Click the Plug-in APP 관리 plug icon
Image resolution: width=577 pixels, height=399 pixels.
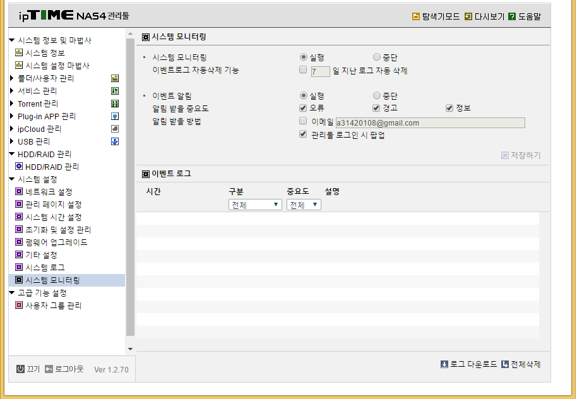pyautogui.click(x=115, y=116)
